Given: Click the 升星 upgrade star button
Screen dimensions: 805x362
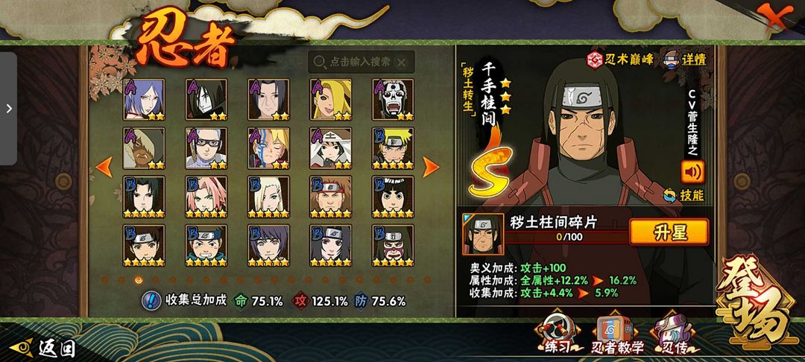Looking at the screenshot, I should pyautogui.click(x=669, y=232).
